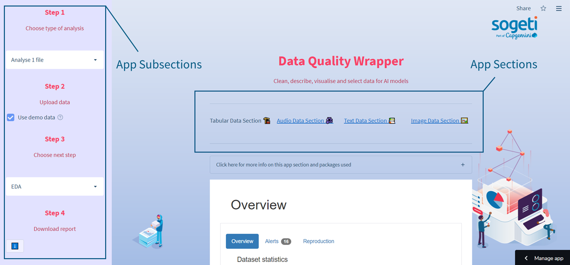Go to the Text Data Section link

pyautogui.click(x=365, y=121)
